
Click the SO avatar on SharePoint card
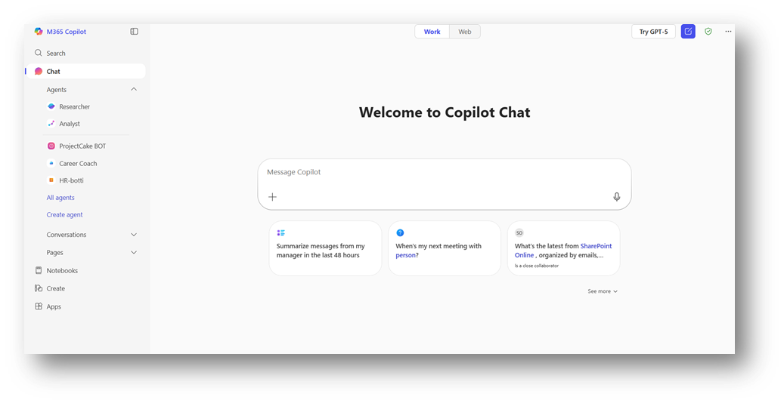(519, 232)
